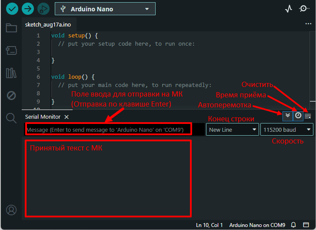This screenshot has height=230, width=316.
Task: Click the serial message input field
Action: [x=114, y=130]
